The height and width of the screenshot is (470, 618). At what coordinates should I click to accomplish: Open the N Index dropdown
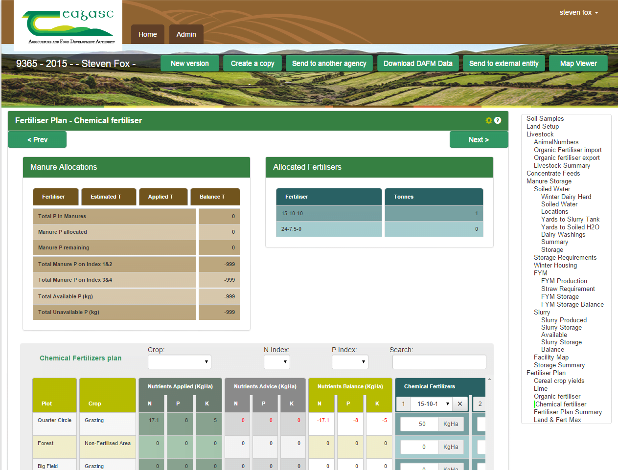coord(276,362)
